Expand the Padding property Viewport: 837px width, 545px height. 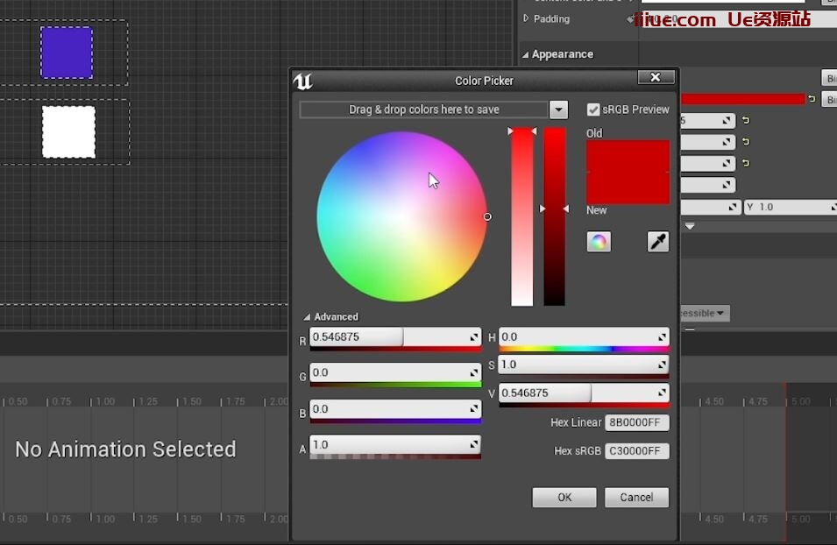526,18
